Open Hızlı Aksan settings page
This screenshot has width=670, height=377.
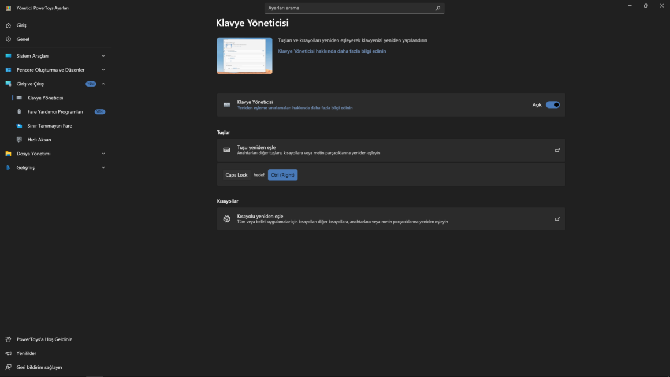click(x=39, y=140)
